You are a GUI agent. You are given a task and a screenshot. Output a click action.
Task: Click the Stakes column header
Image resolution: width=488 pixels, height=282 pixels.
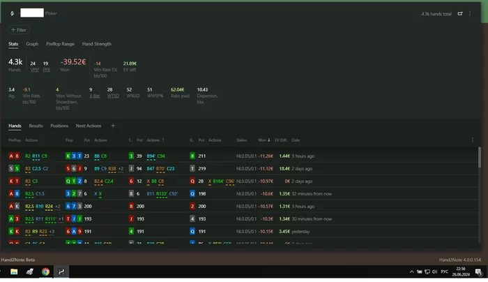241,140
